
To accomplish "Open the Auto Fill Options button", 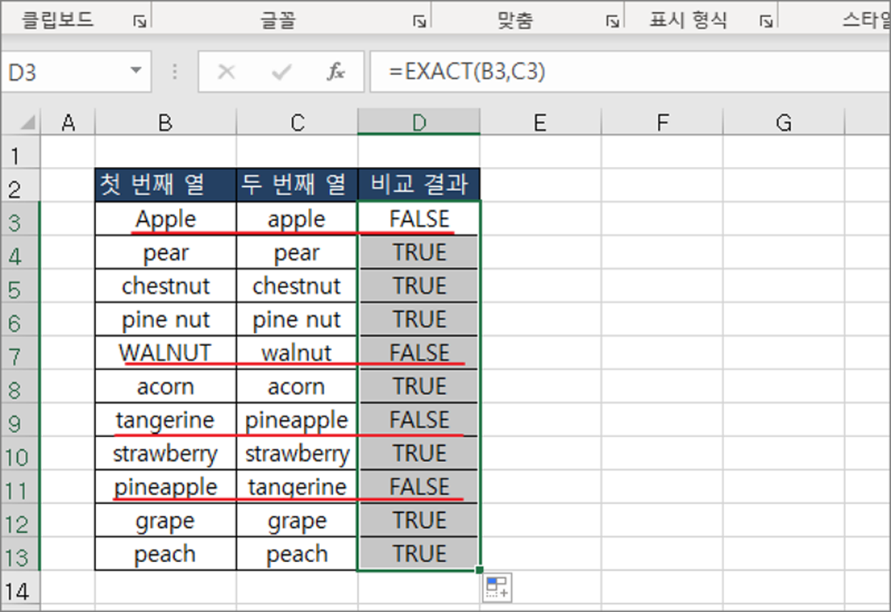I will pyautogui.click(x=496, y=588).
